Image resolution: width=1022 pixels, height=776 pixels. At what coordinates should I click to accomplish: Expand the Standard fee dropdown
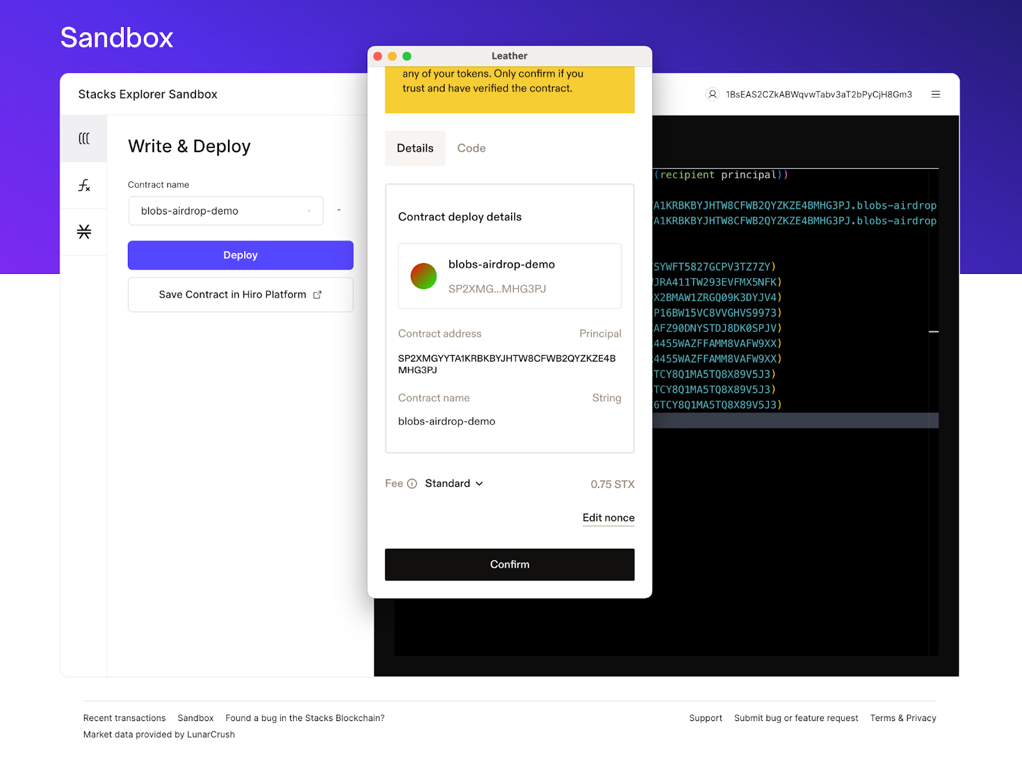pyautogui.click(x=454, y=483)
